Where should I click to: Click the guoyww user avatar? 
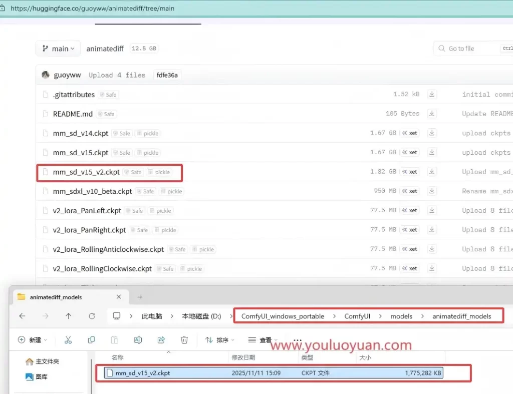tap(46, 75)
